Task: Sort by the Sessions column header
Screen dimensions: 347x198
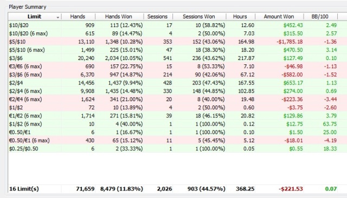Action: tap(158, 17)
